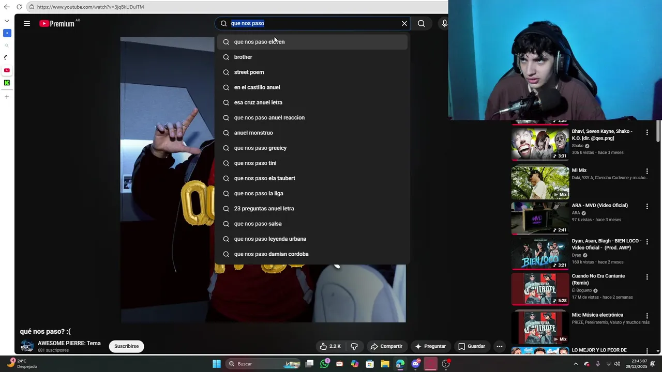
Task: Select 'que nos paso damian cordoba' suggestion
Action: pyautogui.click(x=312, y=254)
